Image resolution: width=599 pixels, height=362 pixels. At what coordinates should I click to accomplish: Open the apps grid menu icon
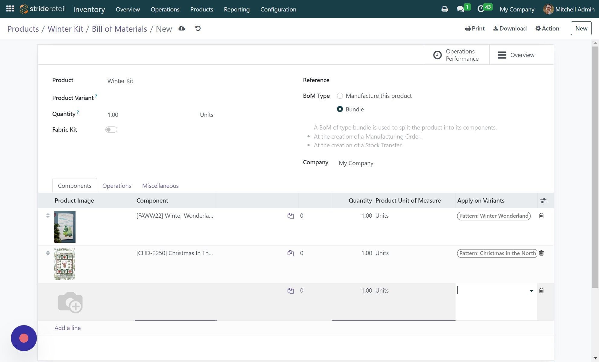point(10,9)
